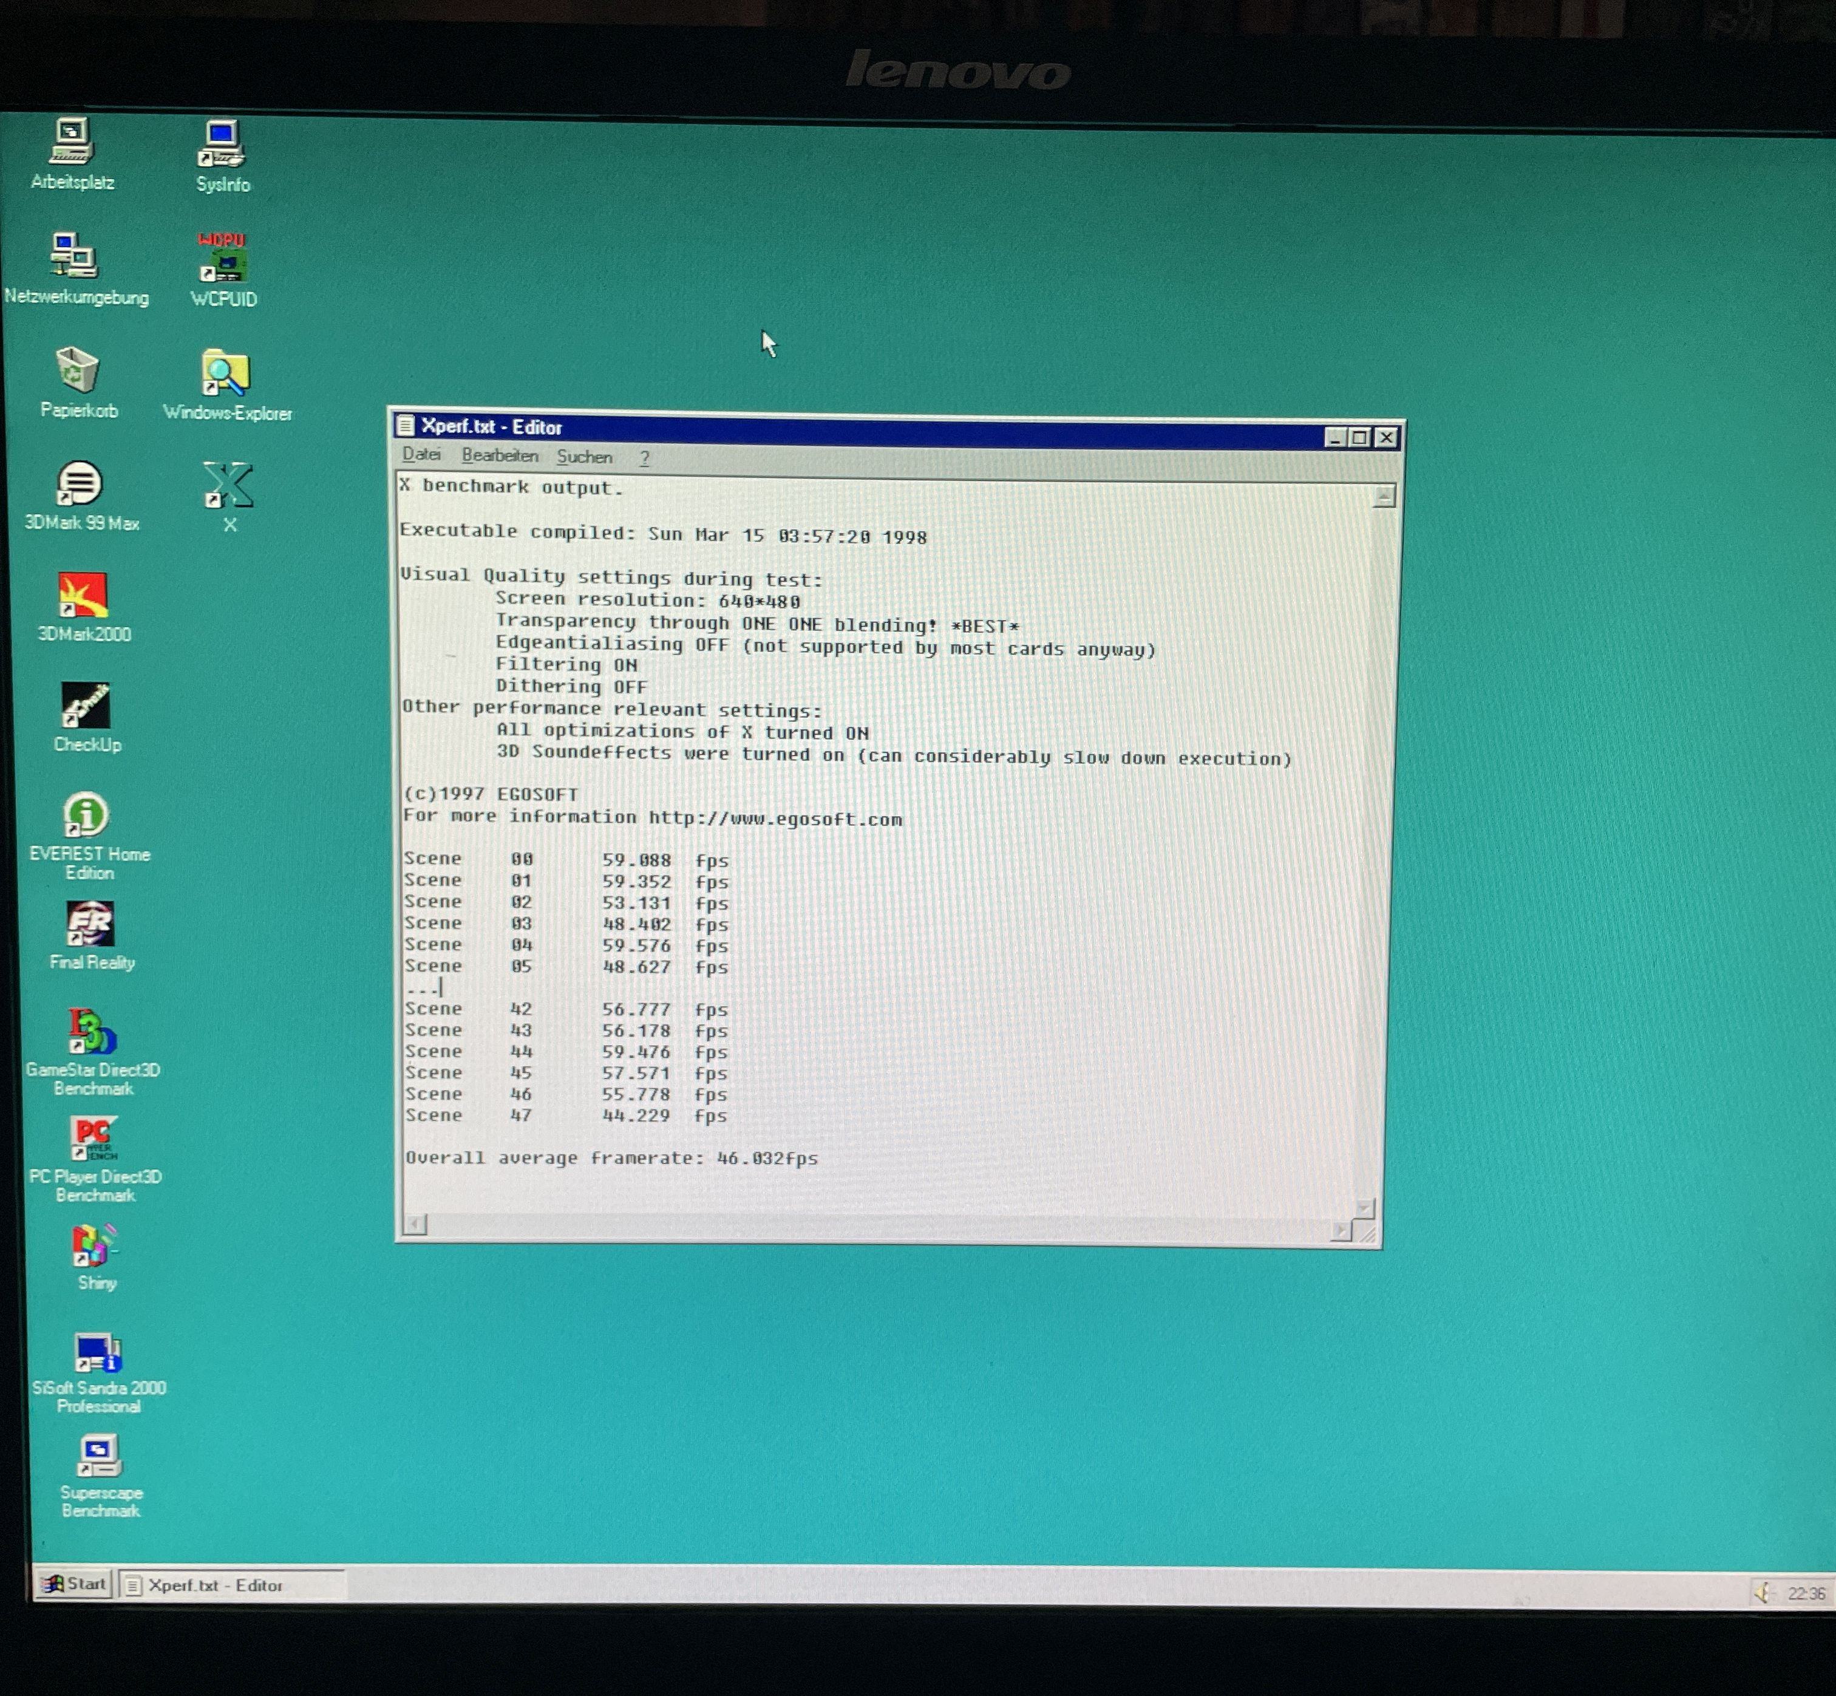Click the http://www.egosoft.com text

(775, 819)
